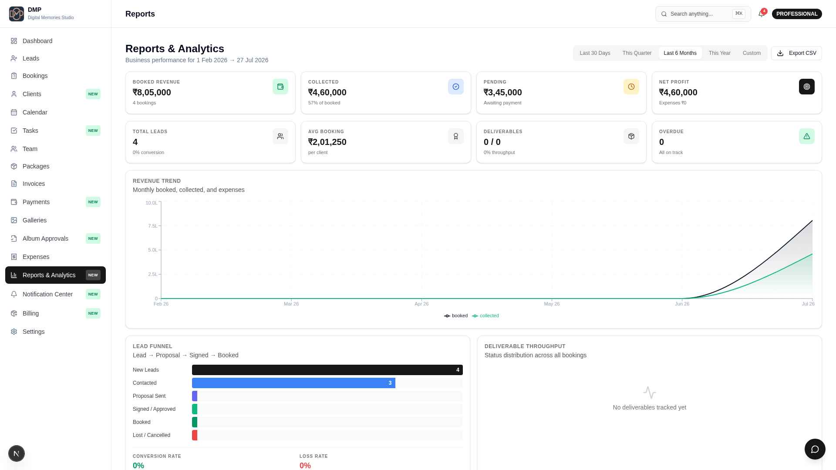The height and width of the screenshot is (470, 836).
Task: Go to Payments in sidebar
Action: point(55,202)
